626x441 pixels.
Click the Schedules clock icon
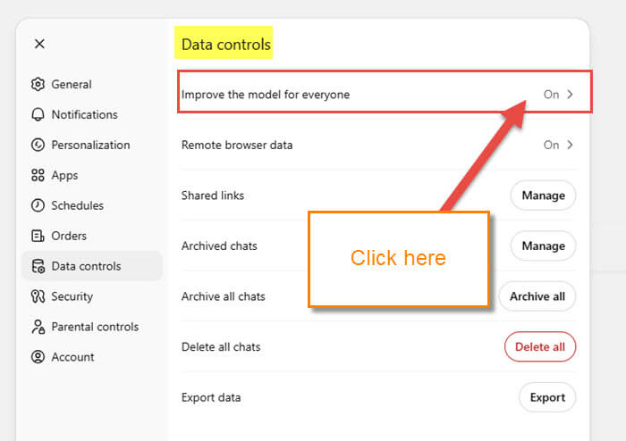click(38, 206)
